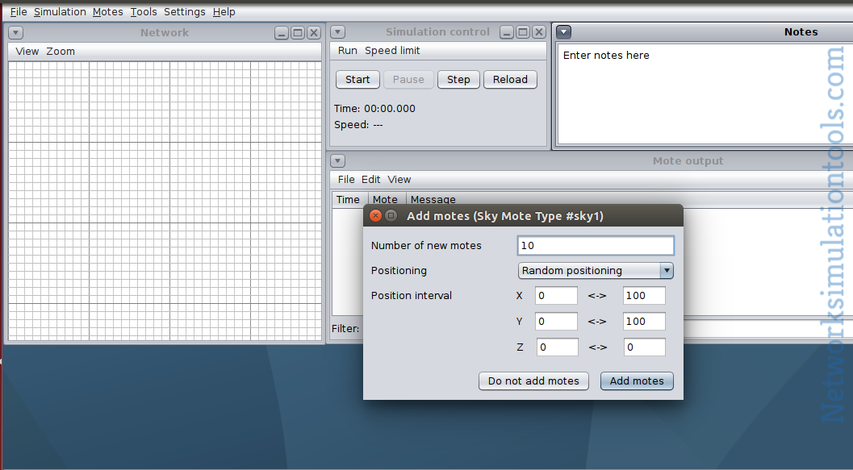
Task: Open the Simulation menu
Action: (x=60, y=11)
